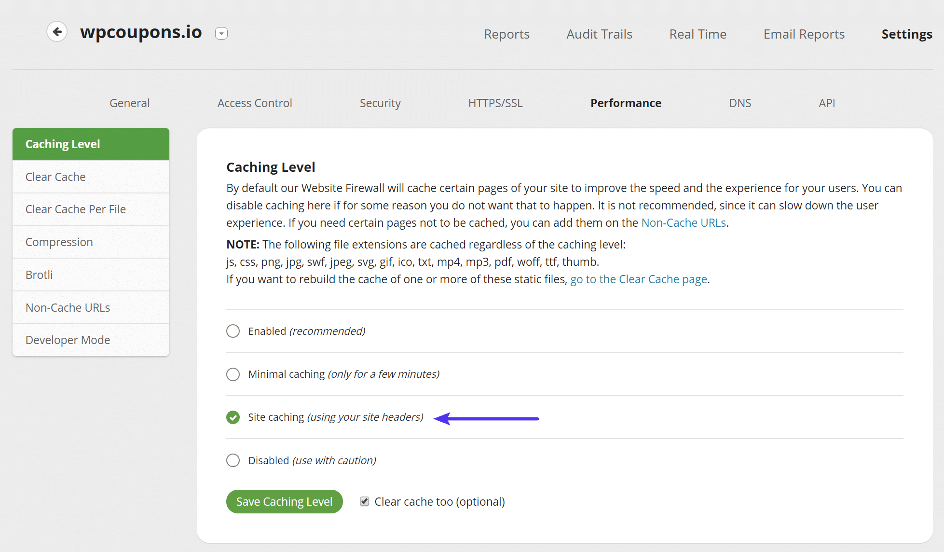Navigate to Real Time section

(698, 33)
